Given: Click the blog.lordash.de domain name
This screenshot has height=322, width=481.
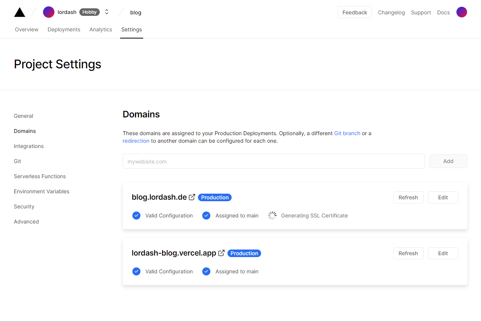Looking at the screenshot, I should 159,197.
